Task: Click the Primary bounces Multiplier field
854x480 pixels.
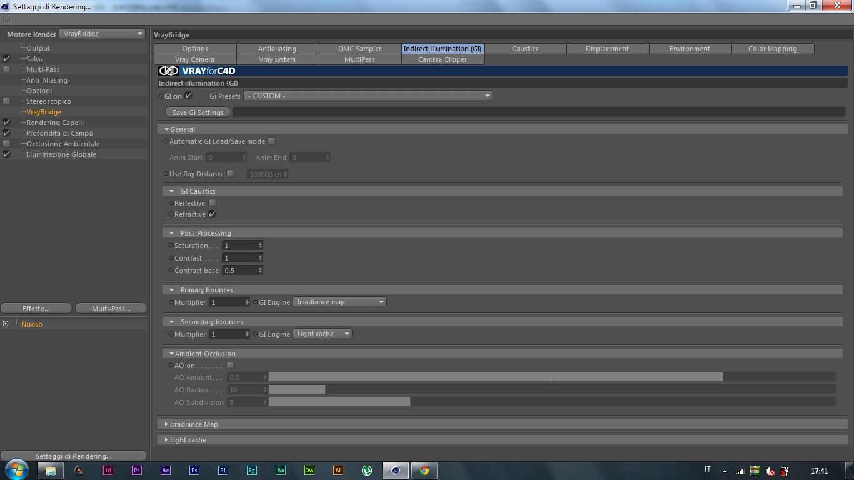Action: [229, 302]
